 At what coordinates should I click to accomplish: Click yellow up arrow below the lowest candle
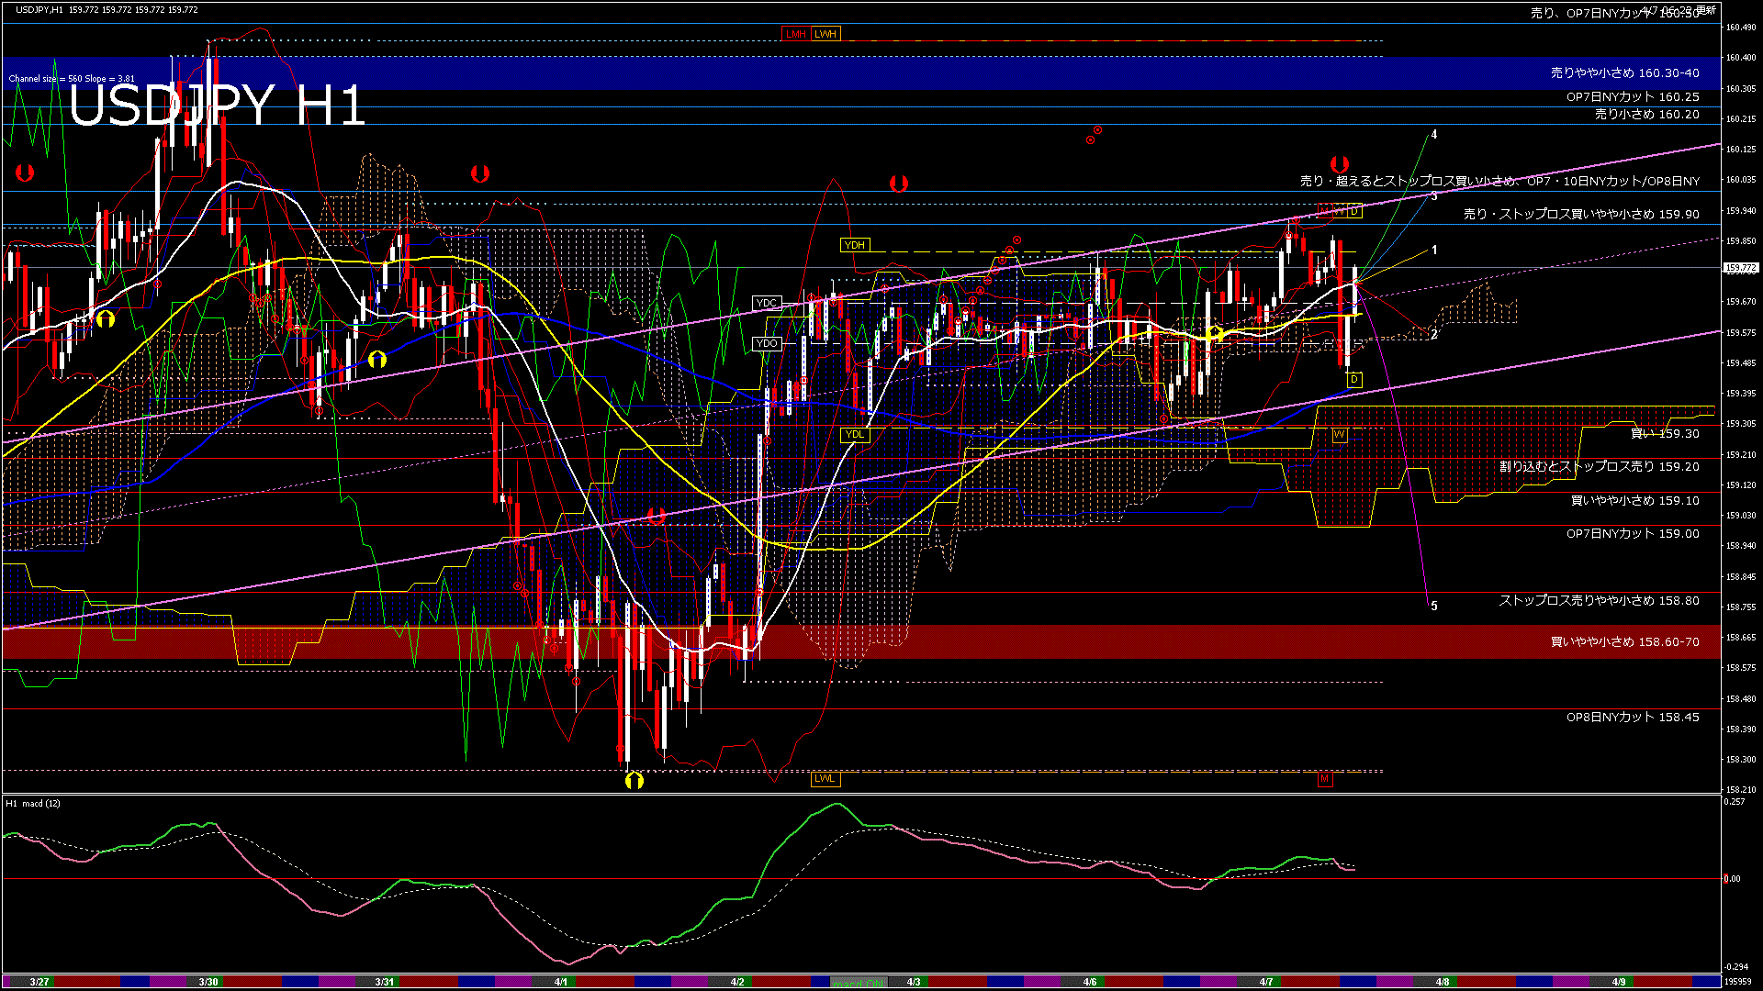pyautogui.click(x=634, y=780)
